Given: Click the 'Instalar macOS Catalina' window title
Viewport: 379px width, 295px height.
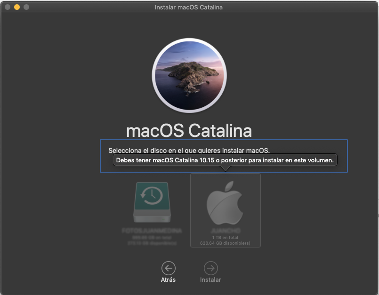Looking at the screenshot, I should [x=189, y=7].
